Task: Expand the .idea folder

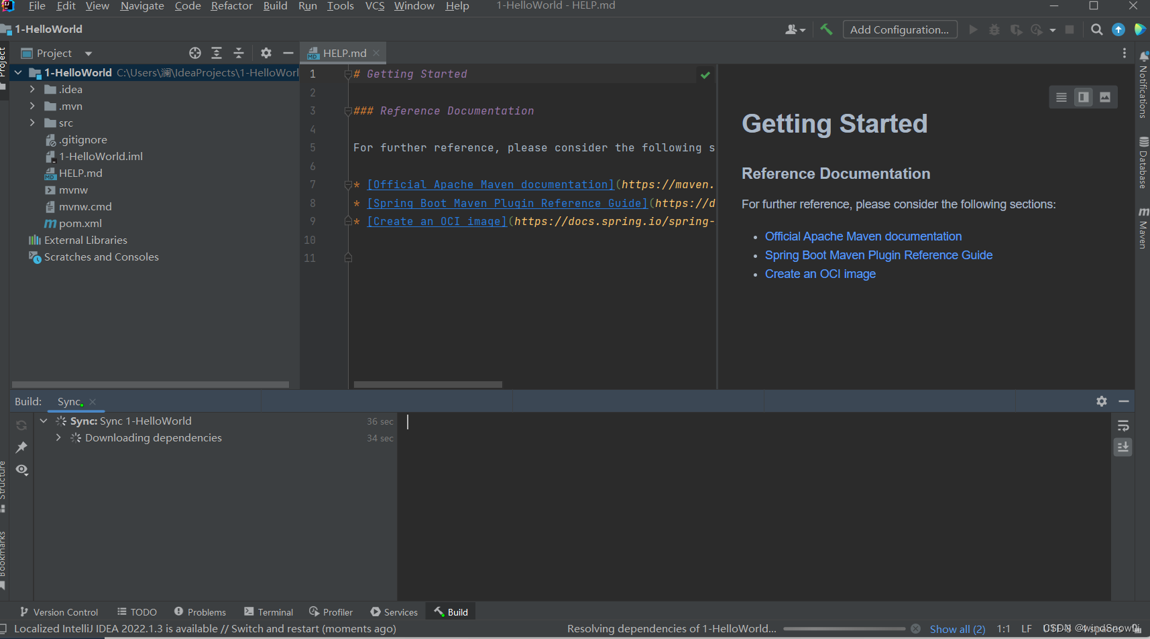Action: pyautogui.click(x=32, y=89)
